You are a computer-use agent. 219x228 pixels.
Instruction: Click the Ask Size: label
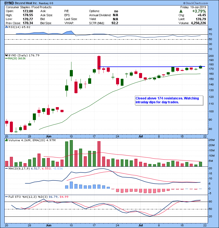[47, 15]
